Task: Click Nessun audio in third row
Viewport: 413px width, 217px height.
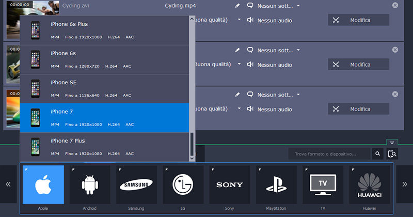Action: (x=275, y=110)
